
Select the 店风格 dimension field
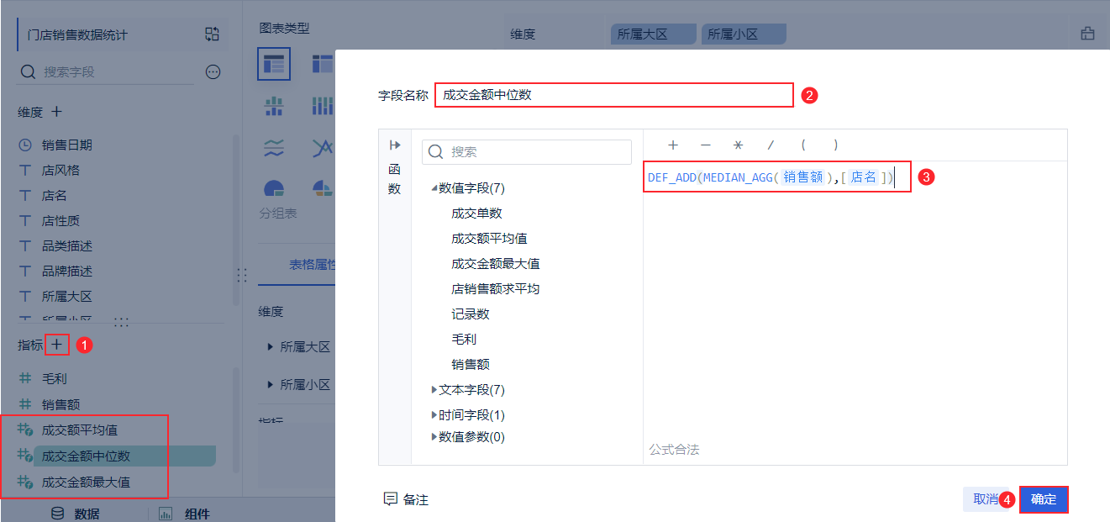click(60, 170)
